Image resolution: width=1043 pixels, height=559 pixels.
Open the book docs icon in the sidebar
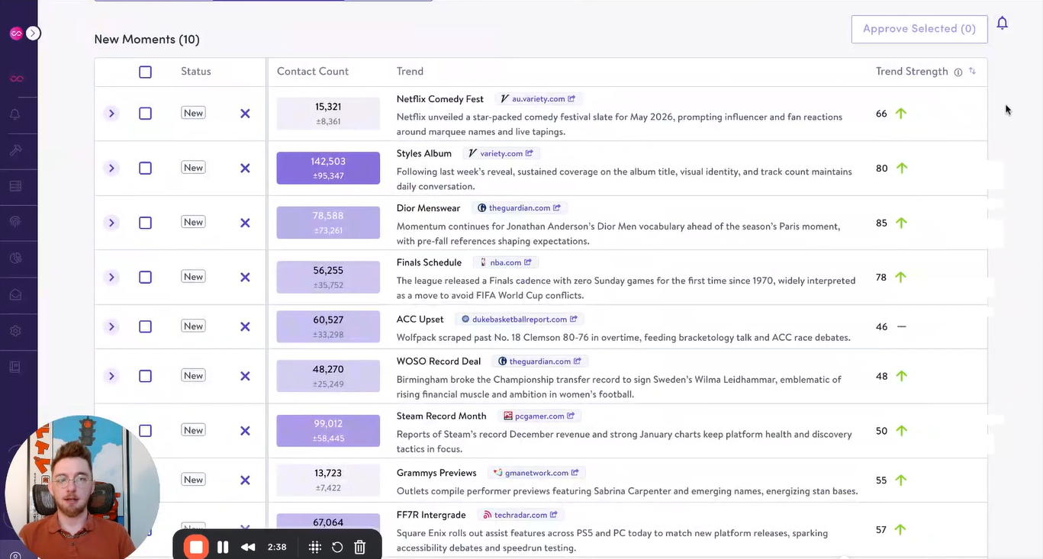(15, 367)
